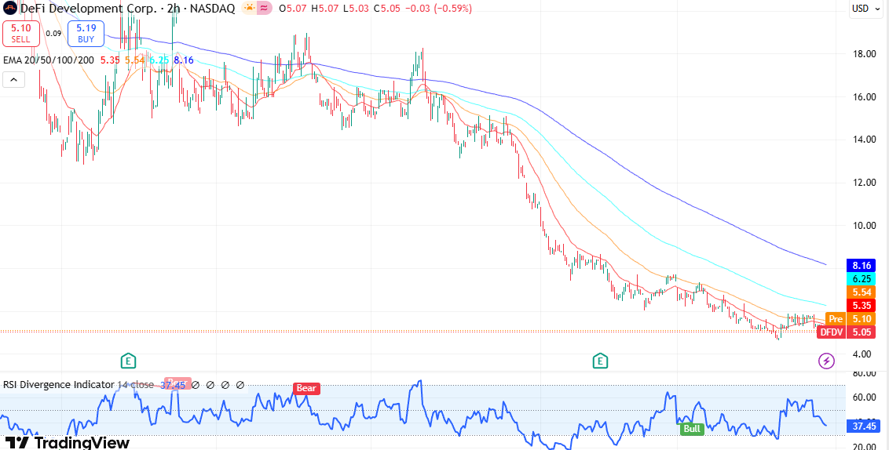
Task: Click the purple lightning bolt icon
Action: click(827, 361)
